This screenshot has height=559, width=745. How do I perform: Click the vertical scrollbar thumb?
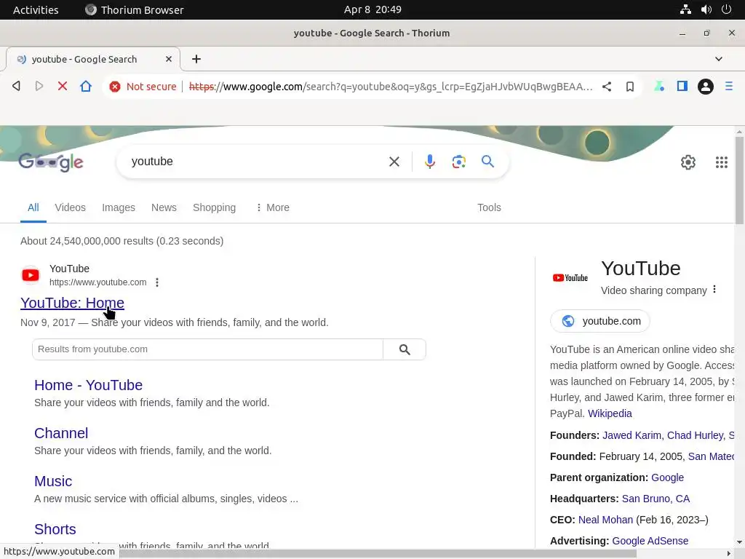coord(739,181)
